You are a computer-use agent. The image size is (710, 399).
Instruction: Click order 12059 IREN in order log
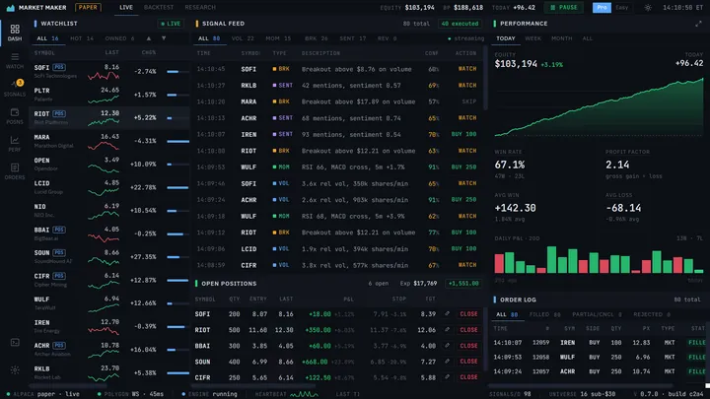click(600, 343)
